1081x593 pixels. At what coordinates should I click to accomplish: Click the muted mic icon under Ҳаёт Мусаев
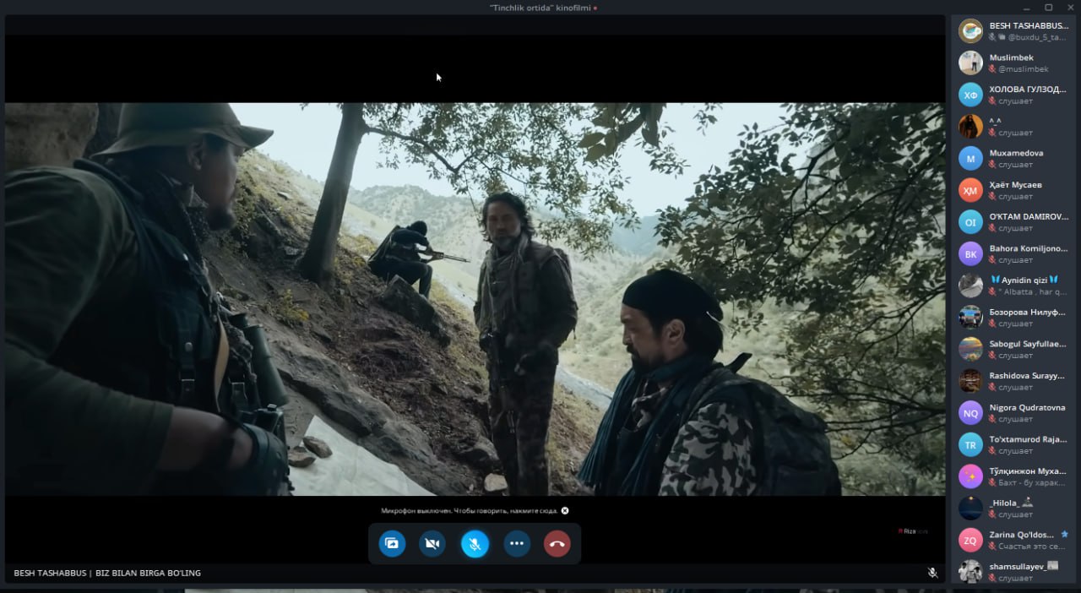click(x=993, y=197)
